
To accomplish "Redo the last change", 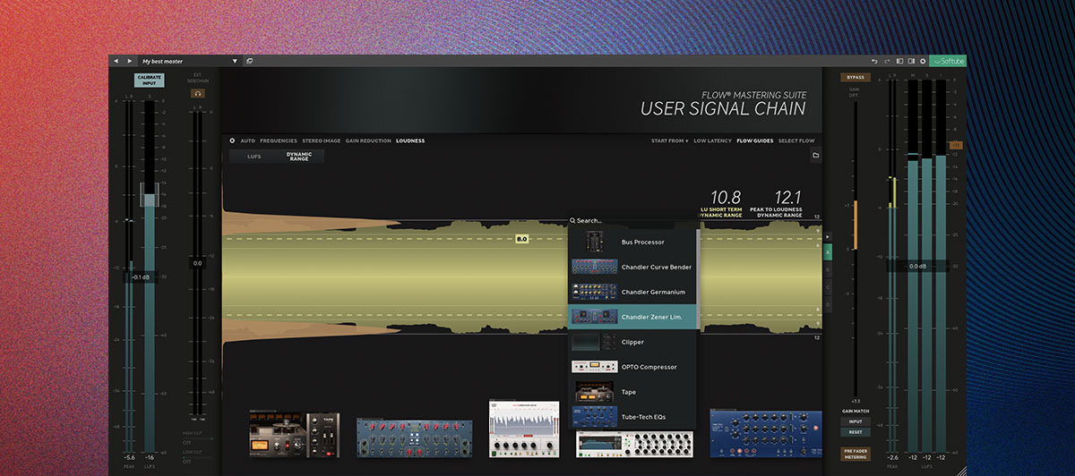I will pos(887,61).
